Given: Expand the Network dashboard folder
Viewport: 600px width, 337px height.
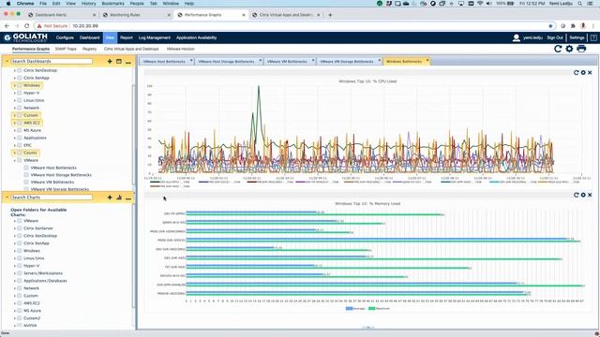Looking at the screenshot, I should pos(15,108).
